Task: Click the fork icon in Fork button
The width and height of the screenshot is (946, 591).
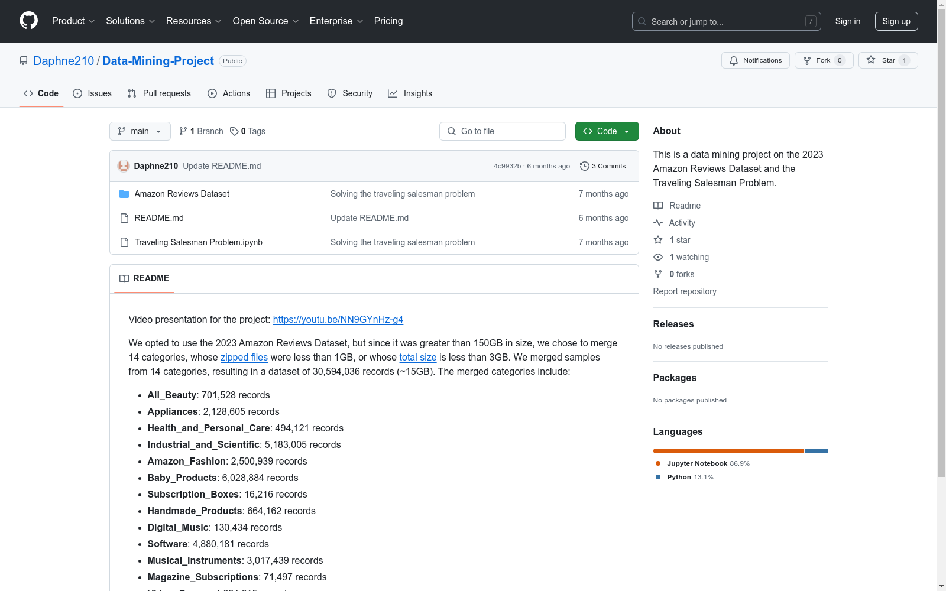Action: point(807,60)
